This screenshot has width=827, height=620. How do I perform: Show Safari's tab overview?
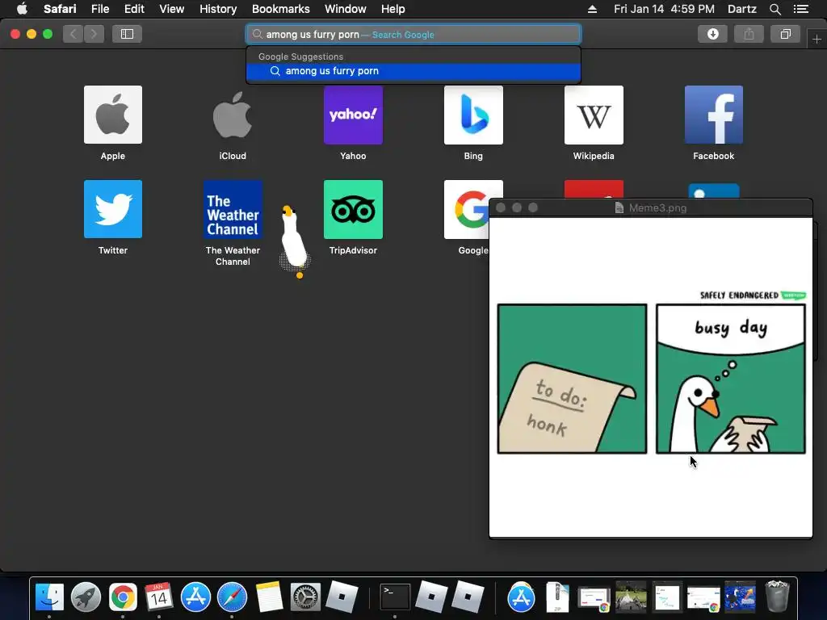pyautogui.click(x=785, y=34)
